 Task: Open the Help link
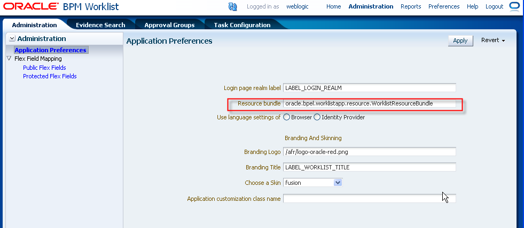[473, 6]
